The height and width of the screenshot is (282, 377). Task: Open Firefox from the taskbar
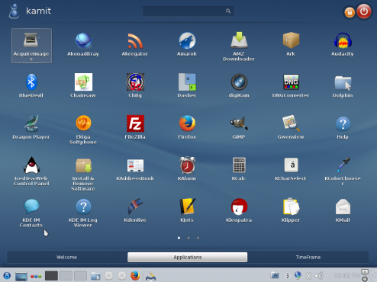point(135,276)
